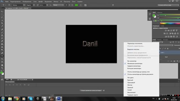The image size is (180, 101).
Task: Open anti-aliasing method dropdown
Action: coord(58,5)
